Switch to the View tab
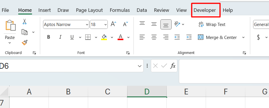 coord(181,10)
